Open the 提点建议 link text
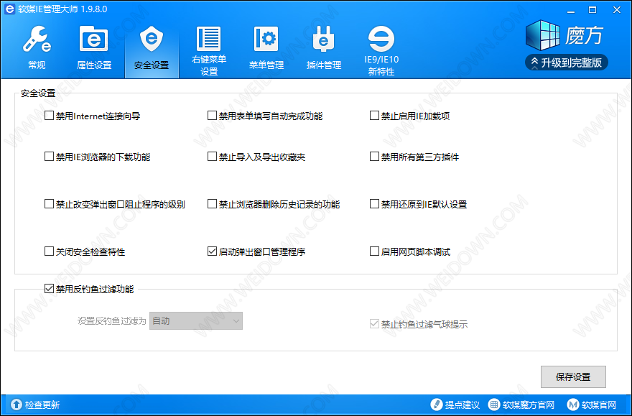 tap(463, 405)
